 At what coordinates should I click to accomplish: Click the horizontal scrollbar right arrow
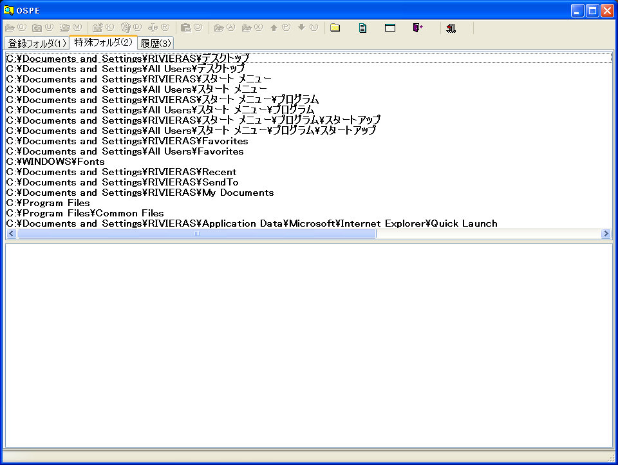coord(606,234)
